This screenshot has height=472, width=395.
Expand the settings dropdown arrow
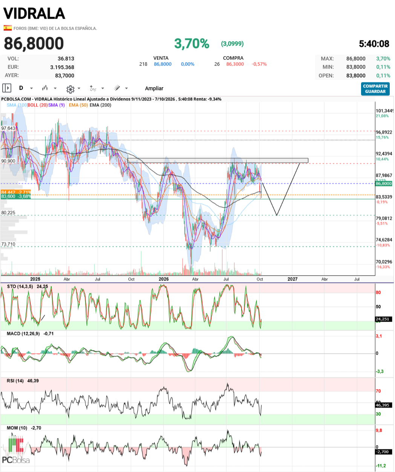click(x=79, y=89)
